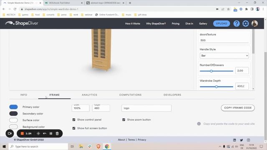Open the Why ShapeDiver? link
Screen dimensions: 267x150
coord(156,24)
